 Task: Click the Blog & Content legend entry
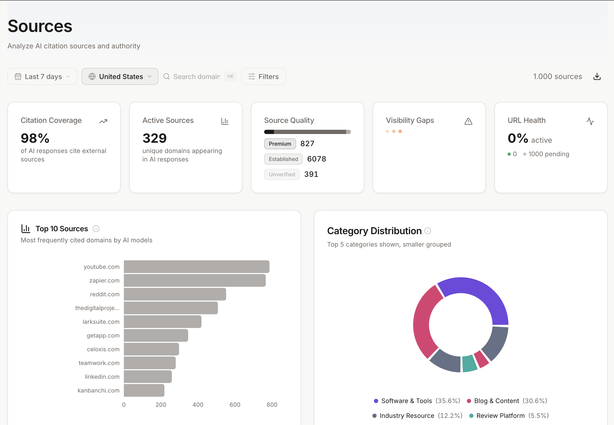496,401
